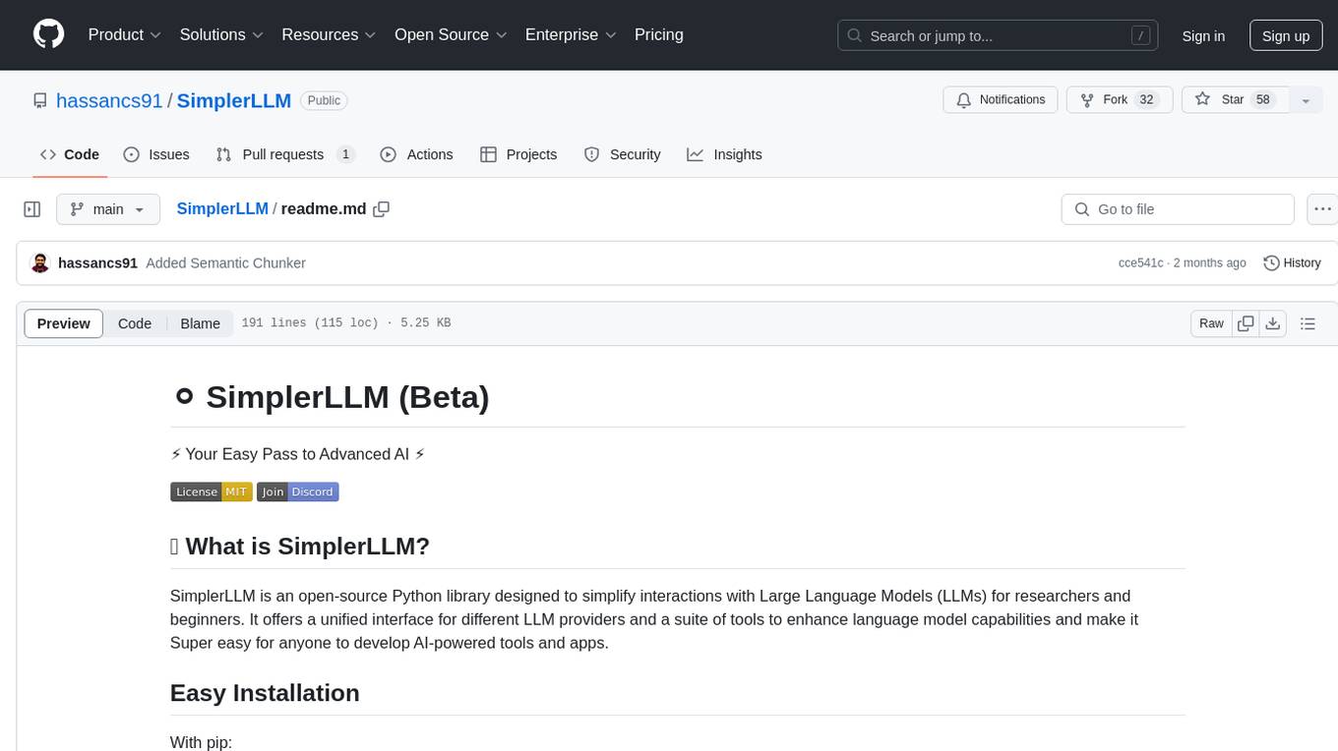Viewport: 1338px width, 751px height.
Task: View file History
Action: [1292, 263]
